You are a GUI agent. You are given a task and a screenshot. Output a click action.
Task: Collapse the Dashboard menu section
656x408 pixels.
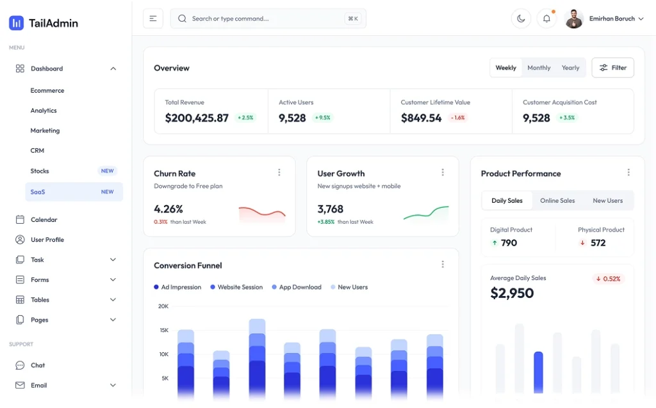click(x=113, y=68)
